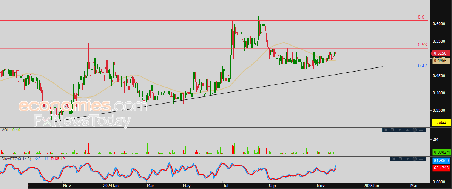This screenshot has height=189, width=452.
Task: Close the VOL indicator panel
Action: tap(386, 130)
